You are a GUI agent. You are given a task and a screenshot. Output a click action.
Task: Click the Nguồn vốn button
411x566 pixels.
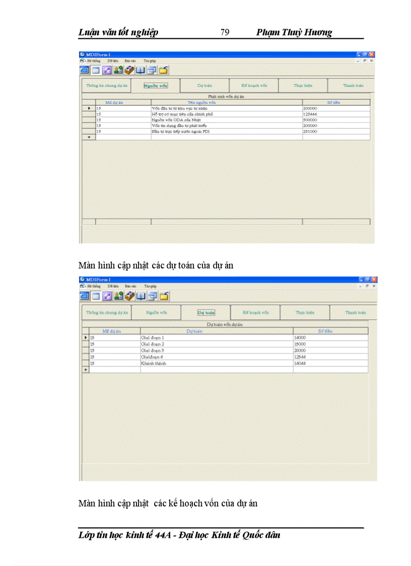click(x=157, y=85)
